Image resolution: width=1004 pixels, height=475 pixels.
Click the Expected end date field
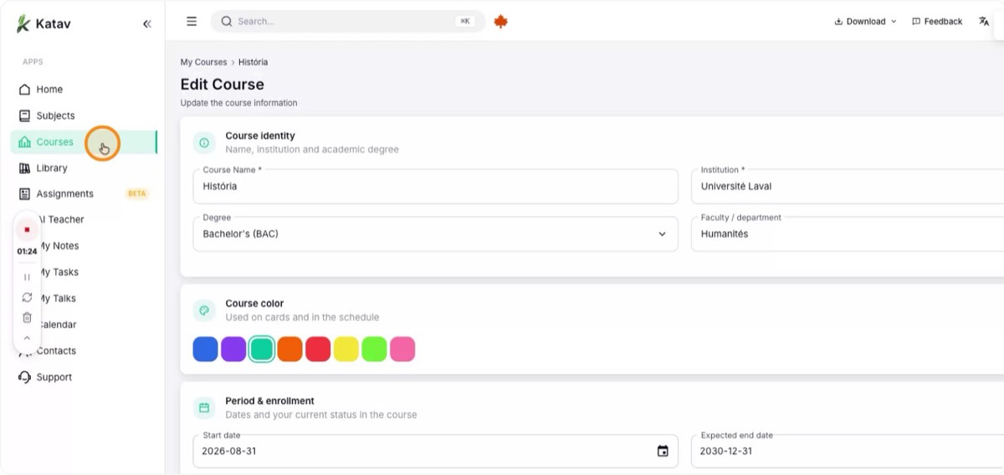(x=848, y=451)
